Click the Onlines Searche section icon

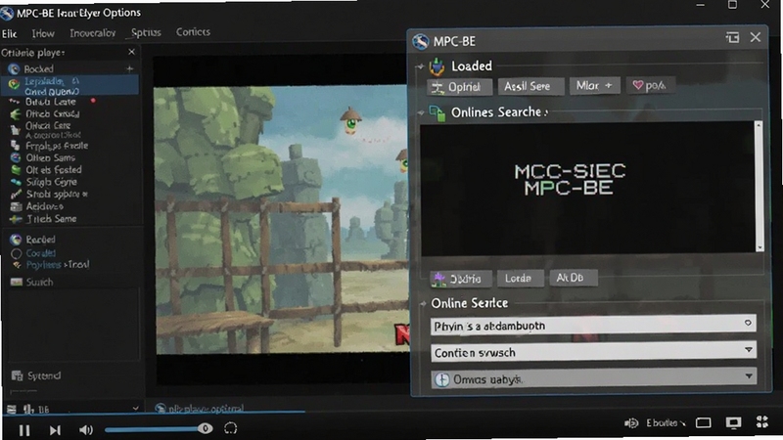coord(437,112)
